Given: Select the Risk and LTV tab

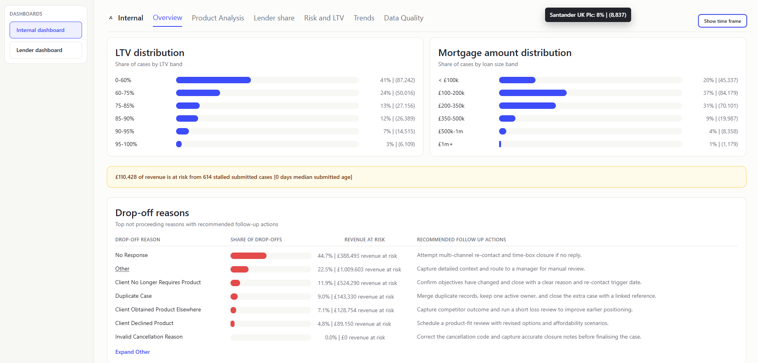Looking at the screenshot, I should pyautogui.click(x=324, y=18).
